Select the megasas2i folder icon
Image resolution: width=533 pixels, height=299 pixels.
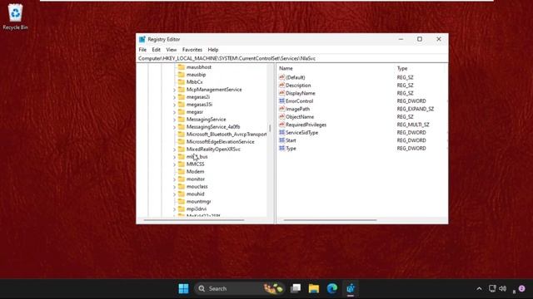click(x=182, y=97)
